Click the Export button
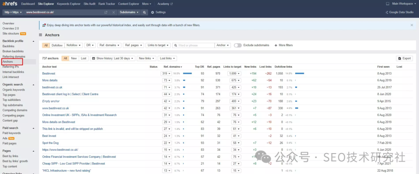 pyautogui.click(x=404, y=58)
